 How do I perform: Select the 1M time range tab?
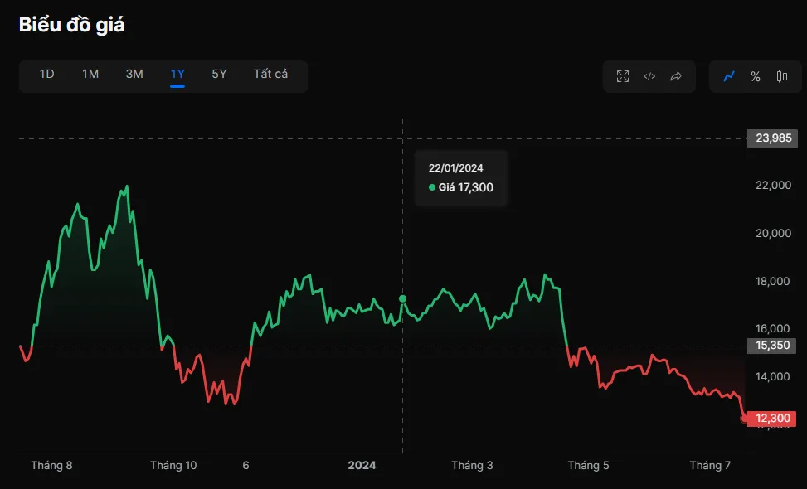click(90, 74)
